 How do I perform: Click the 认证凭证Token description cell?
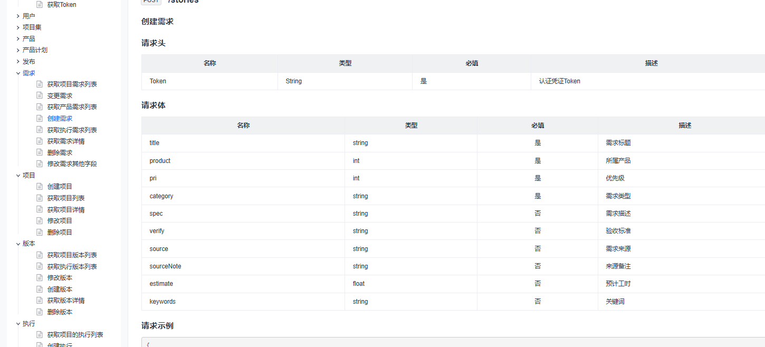(x=648, y=81)
